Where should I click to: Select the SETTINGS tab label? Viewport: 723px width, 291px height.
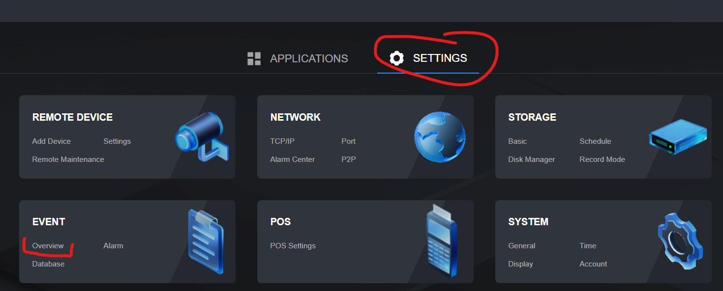pyautogui.click(x=440, y=58)
